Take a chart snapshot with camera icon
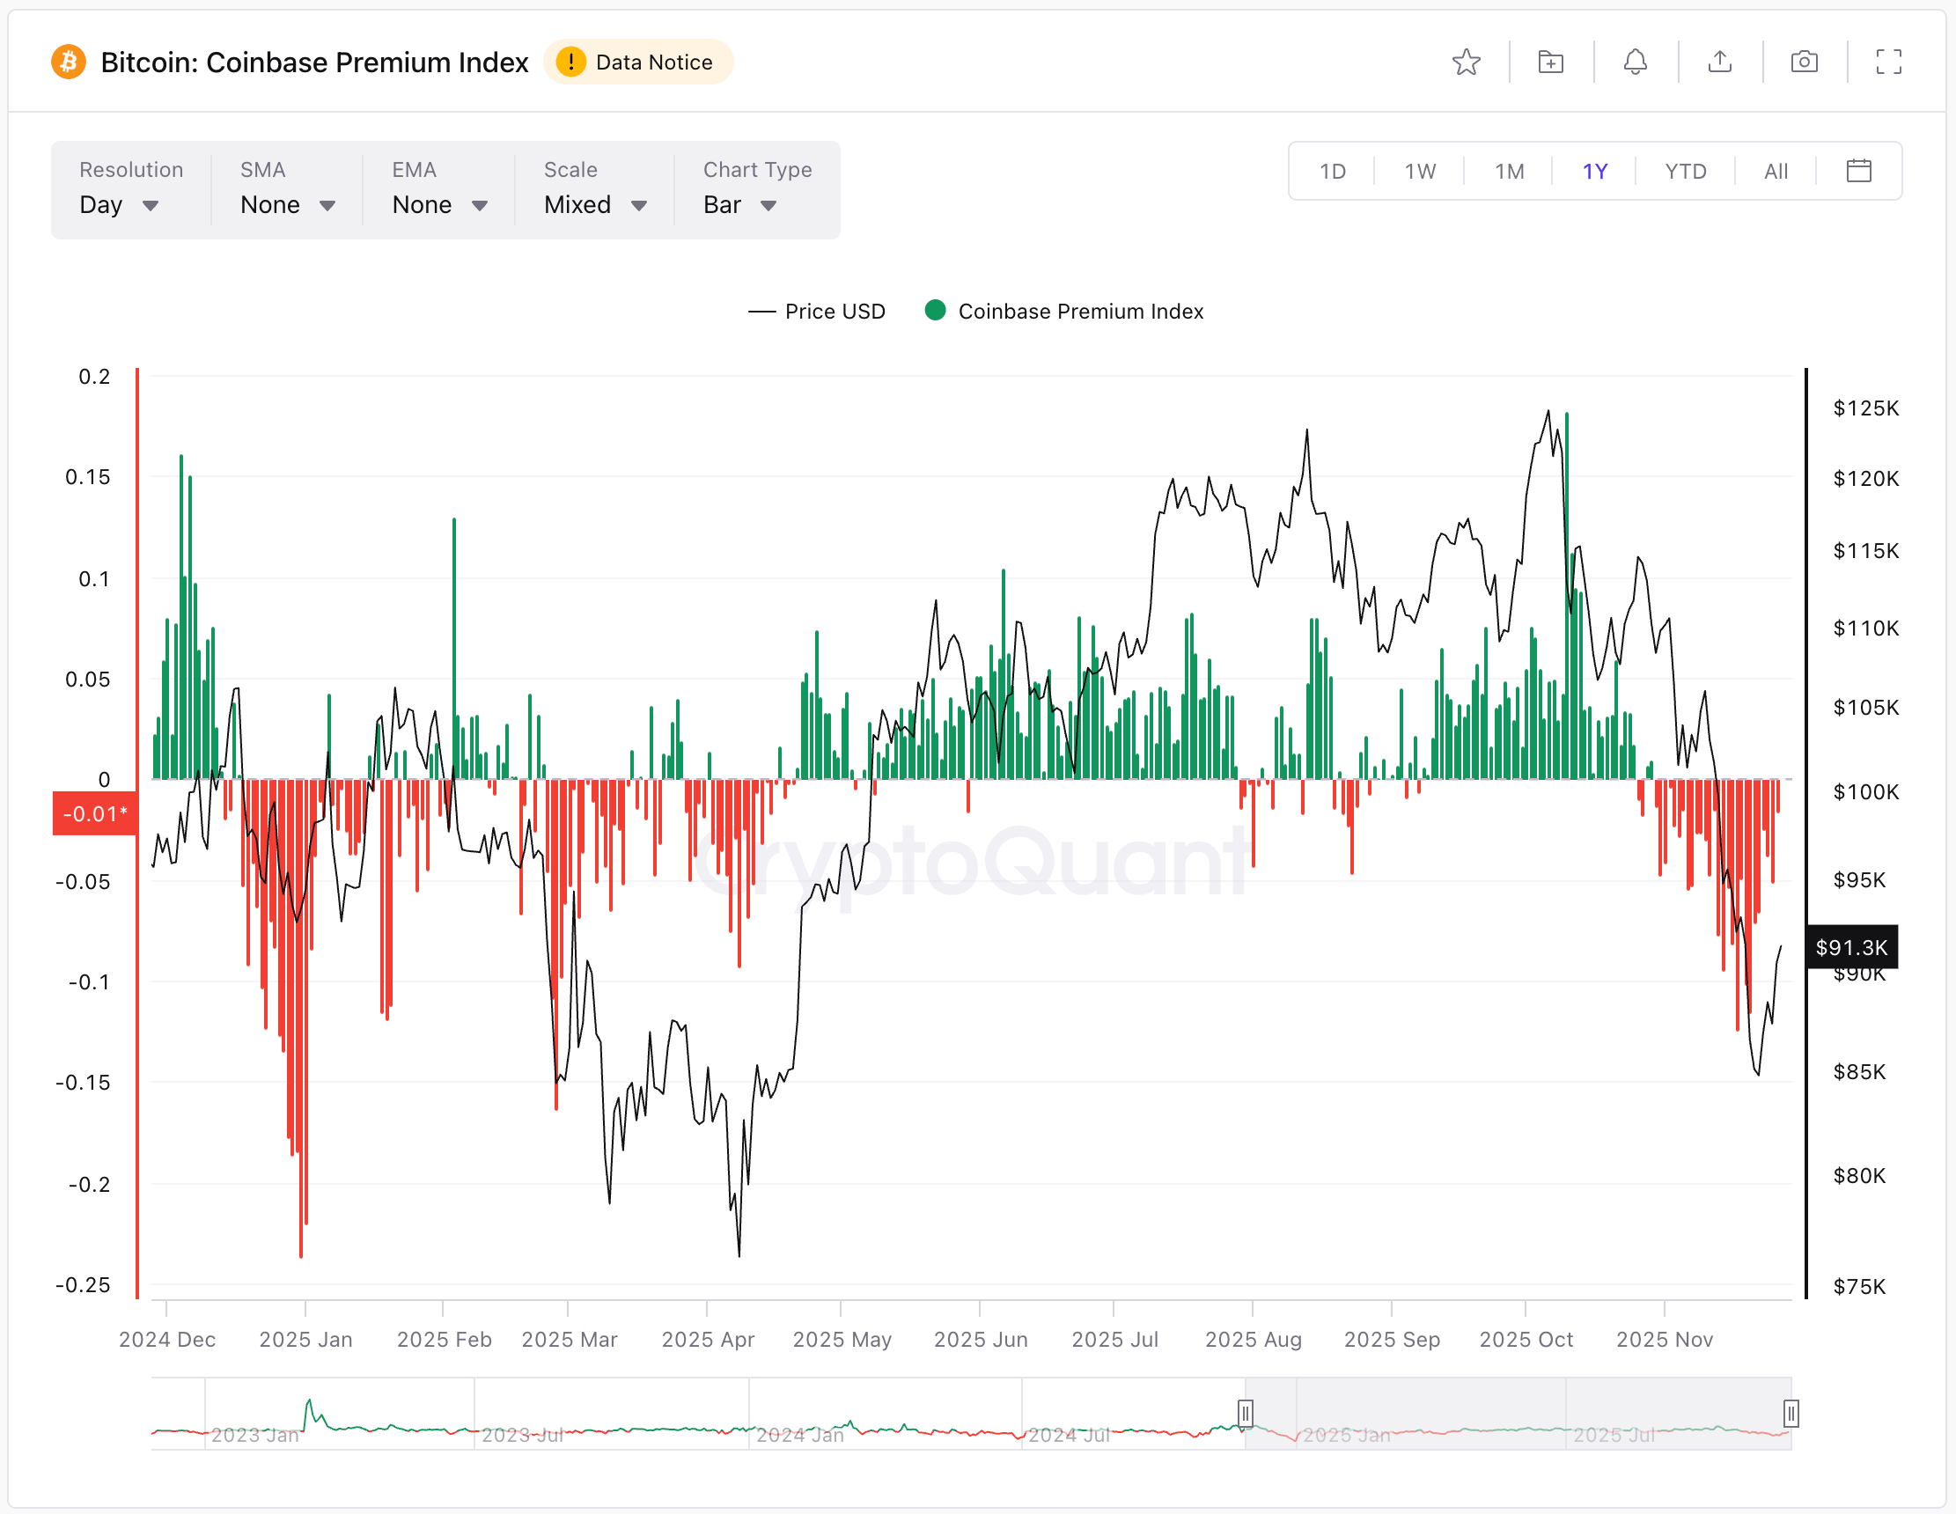1956x1514 pixels. [1804, 62]
